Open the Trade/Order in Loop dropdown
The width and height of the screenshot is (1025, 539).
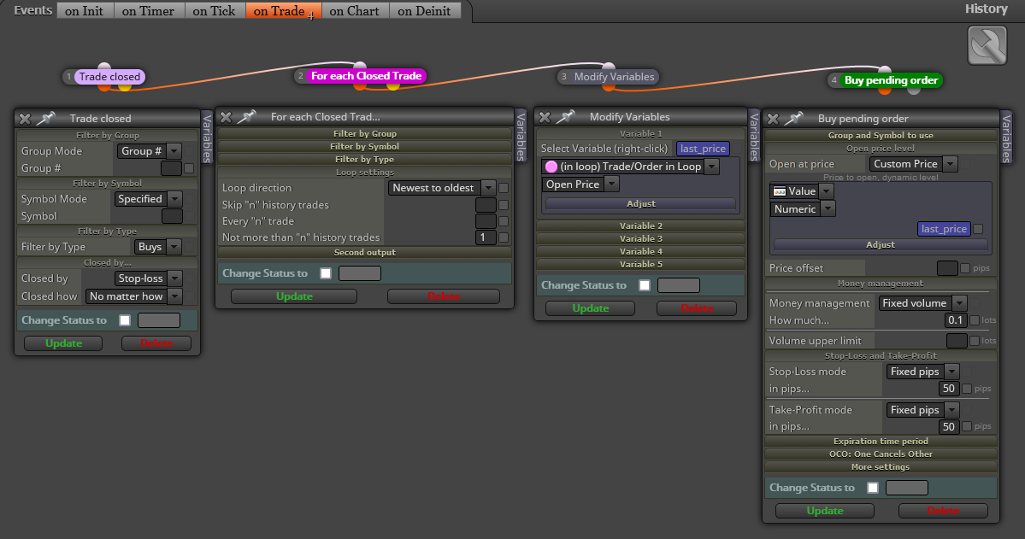[x=630, y=167]
